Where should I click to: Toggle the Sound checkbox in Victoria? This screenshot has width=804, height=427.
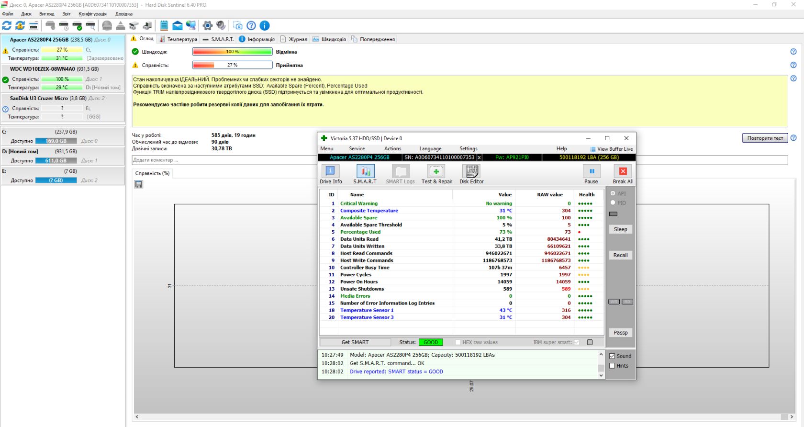click(612, 356)
